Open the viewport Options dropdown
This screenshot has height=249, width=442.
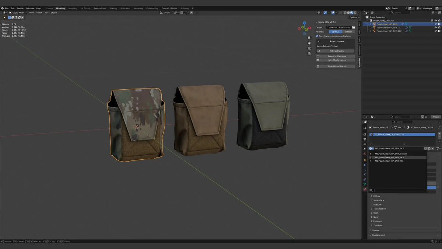[354, 17]
